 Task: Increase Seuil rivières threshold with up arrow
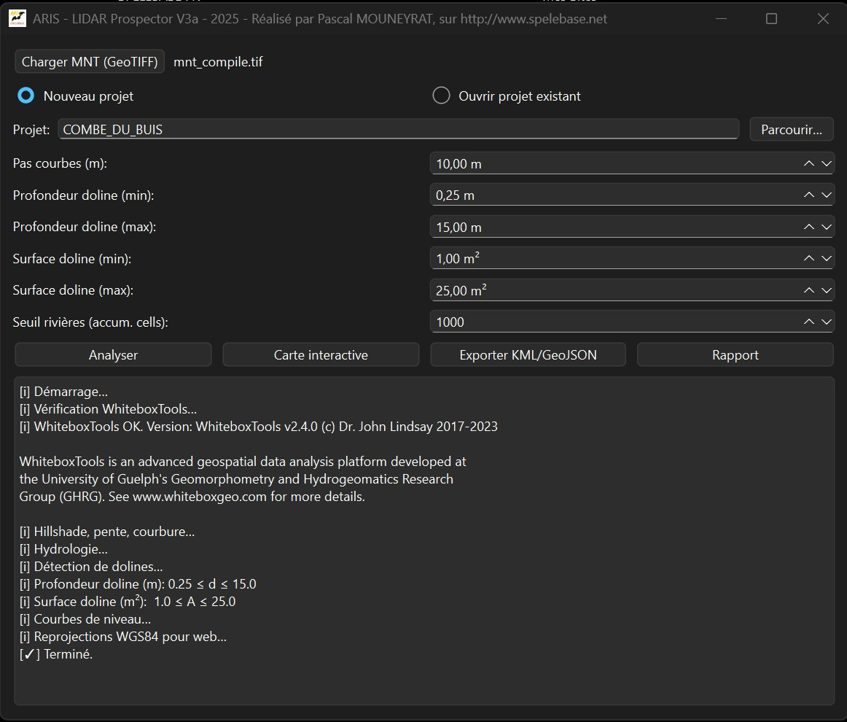[808, 322]
